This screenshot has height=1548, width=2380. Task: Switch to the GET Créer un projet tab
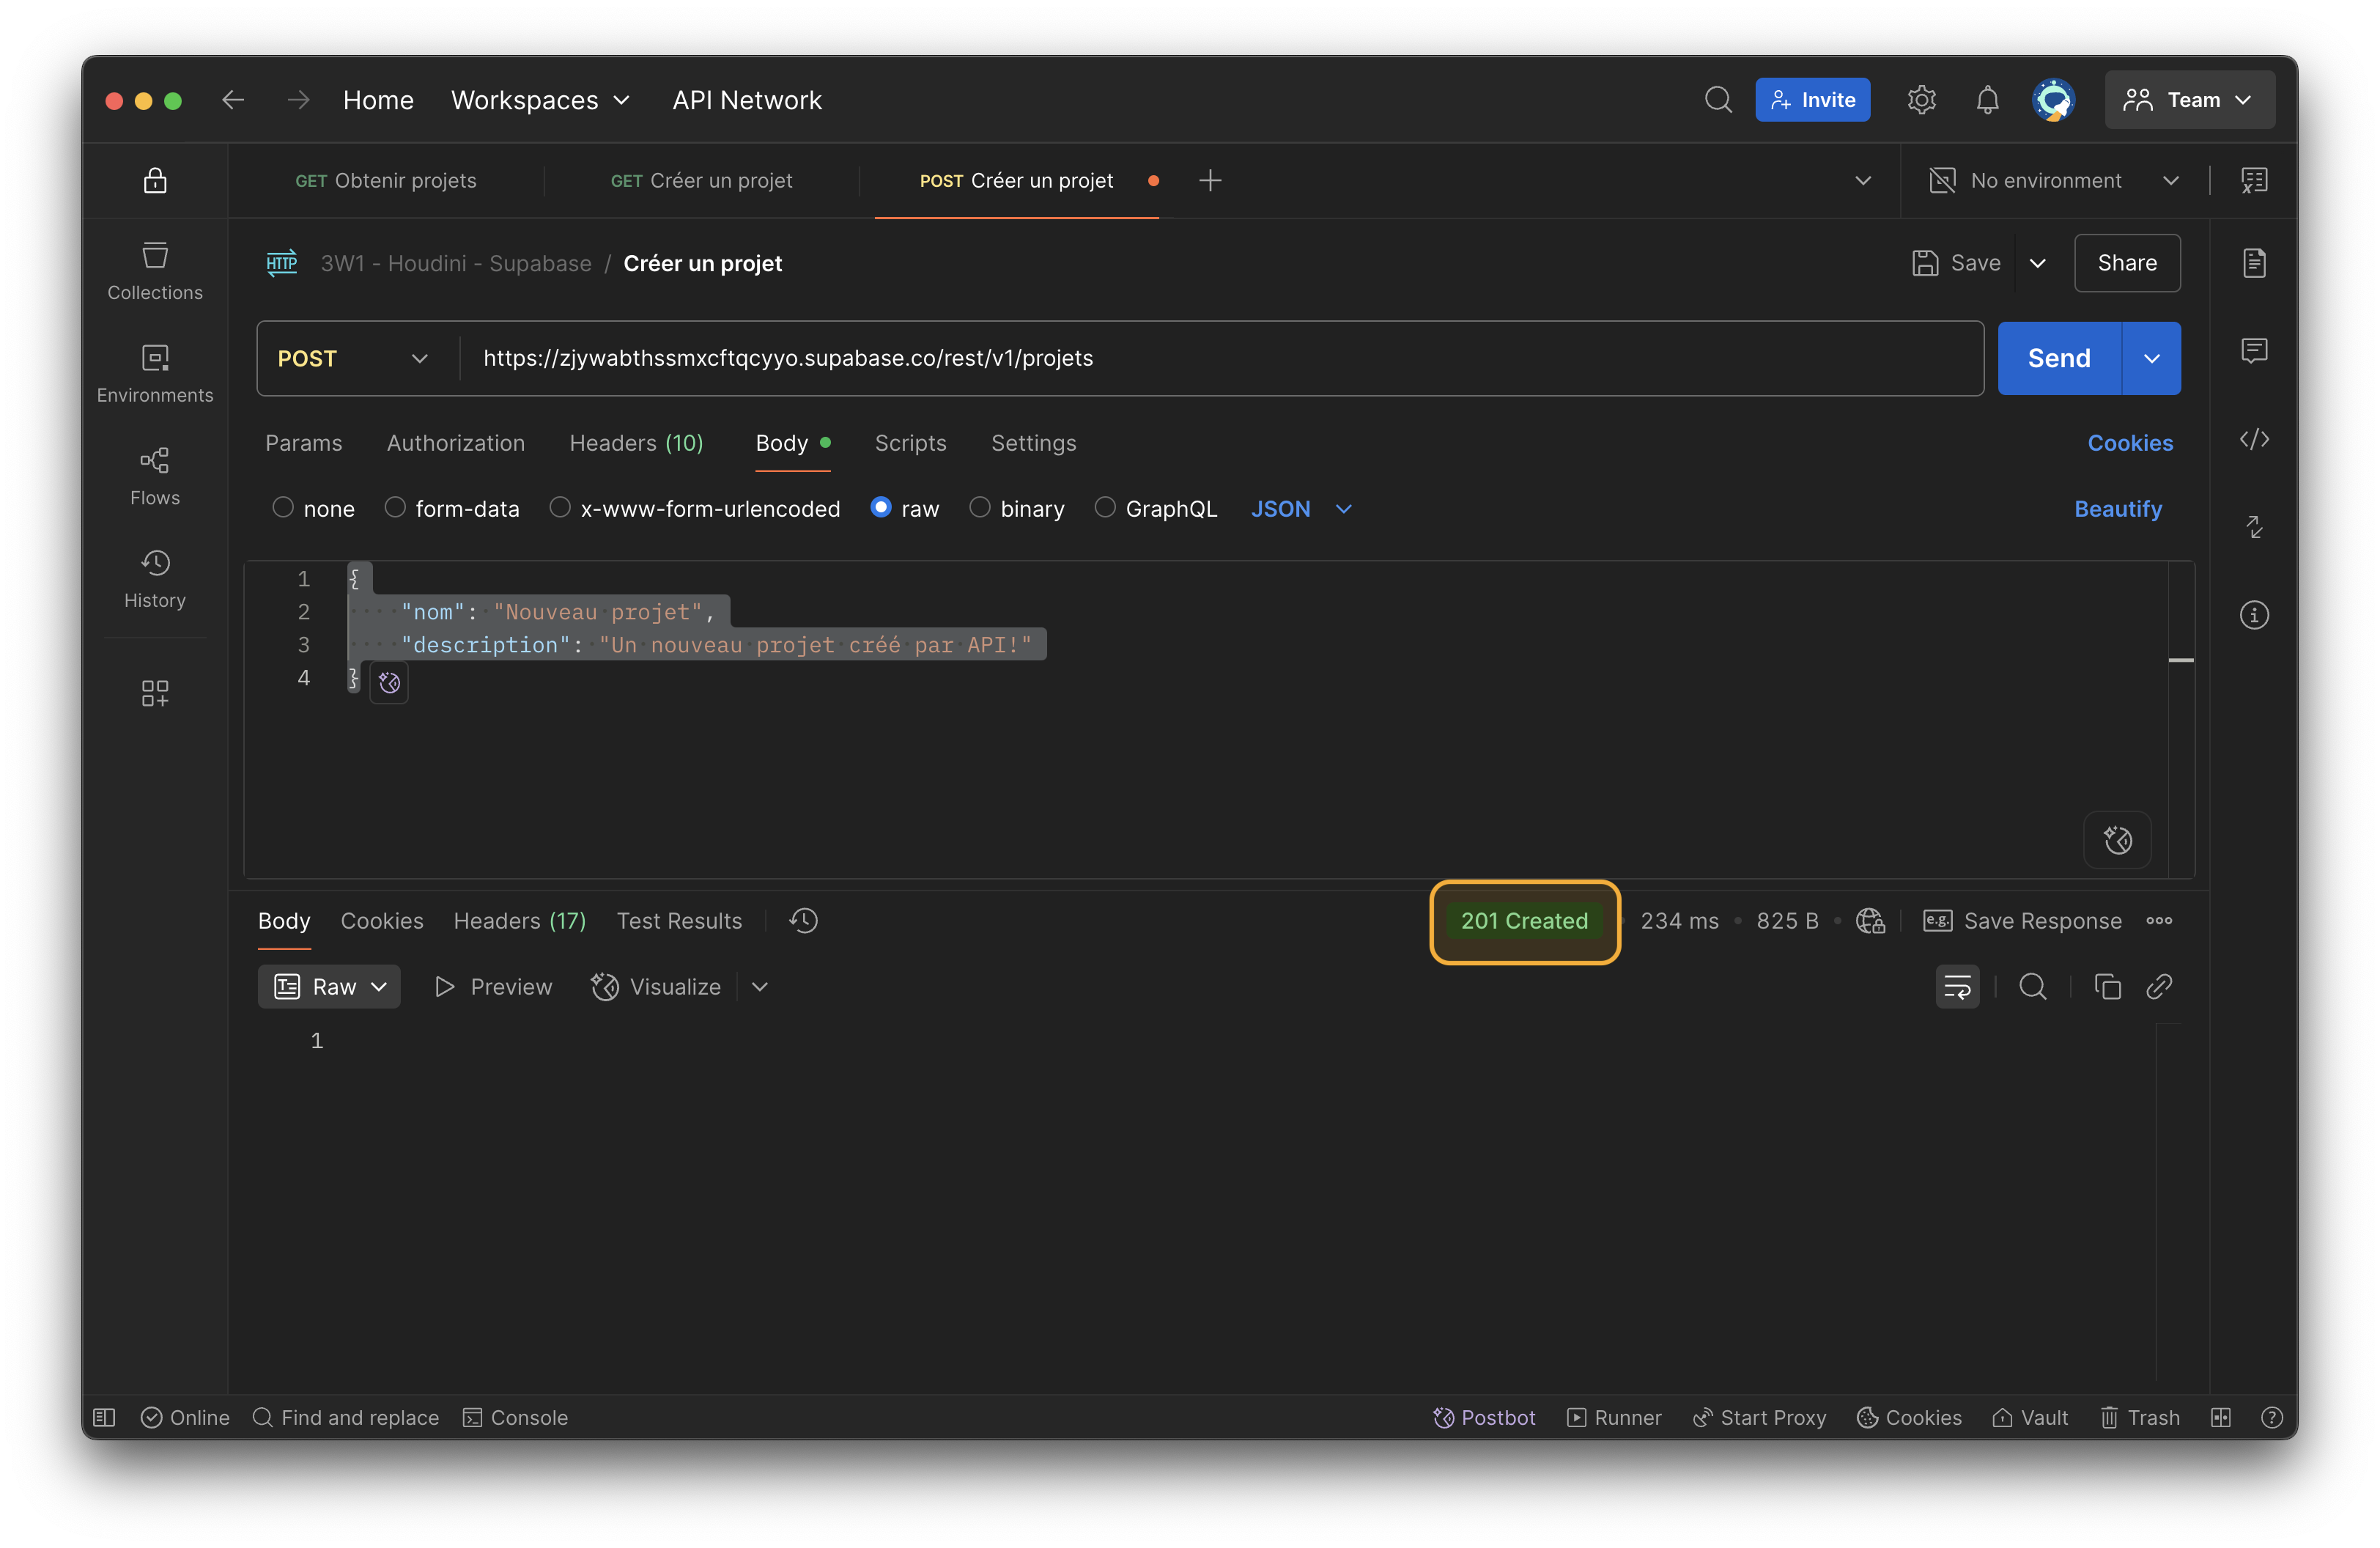[x=701, y=181]
